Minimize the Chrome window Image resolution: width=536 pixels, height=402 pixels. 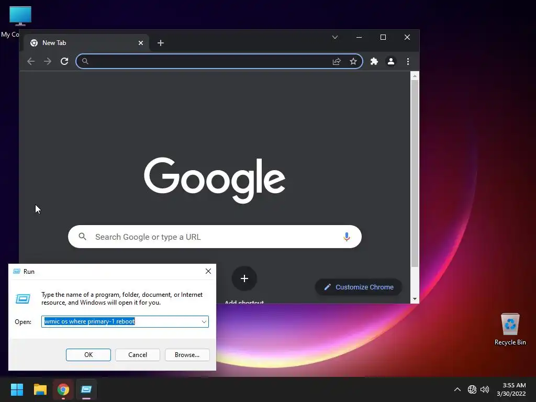(x=359, y=37)
